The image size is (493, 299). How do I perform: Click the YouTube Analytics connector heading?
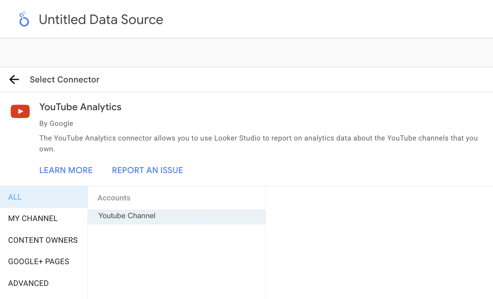point(80,107)
